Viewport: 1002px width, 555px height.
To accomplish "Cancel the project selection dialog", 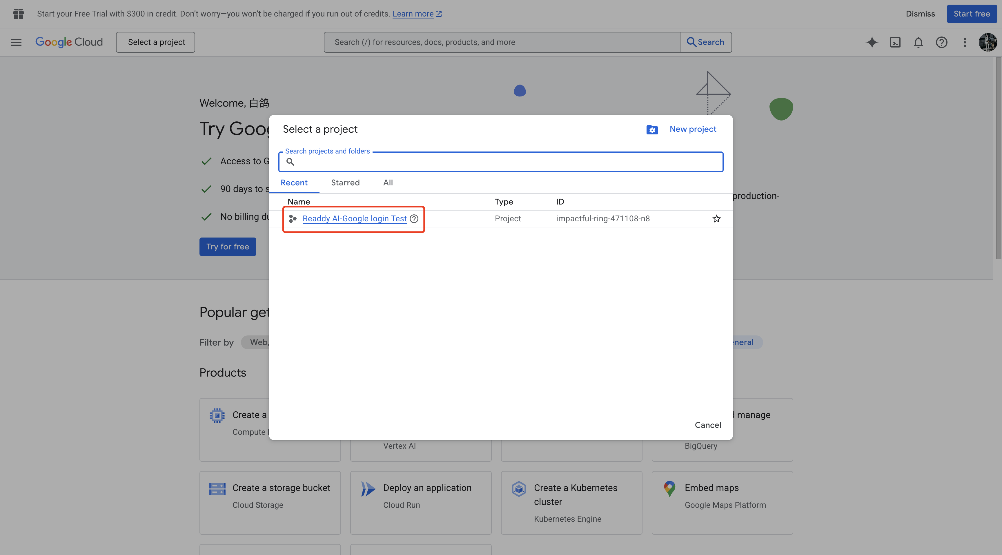I will click(x=707, y=425).
